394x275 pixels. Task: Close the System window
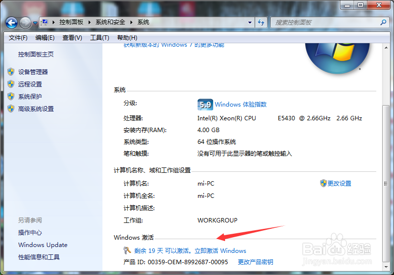point(379,5)
